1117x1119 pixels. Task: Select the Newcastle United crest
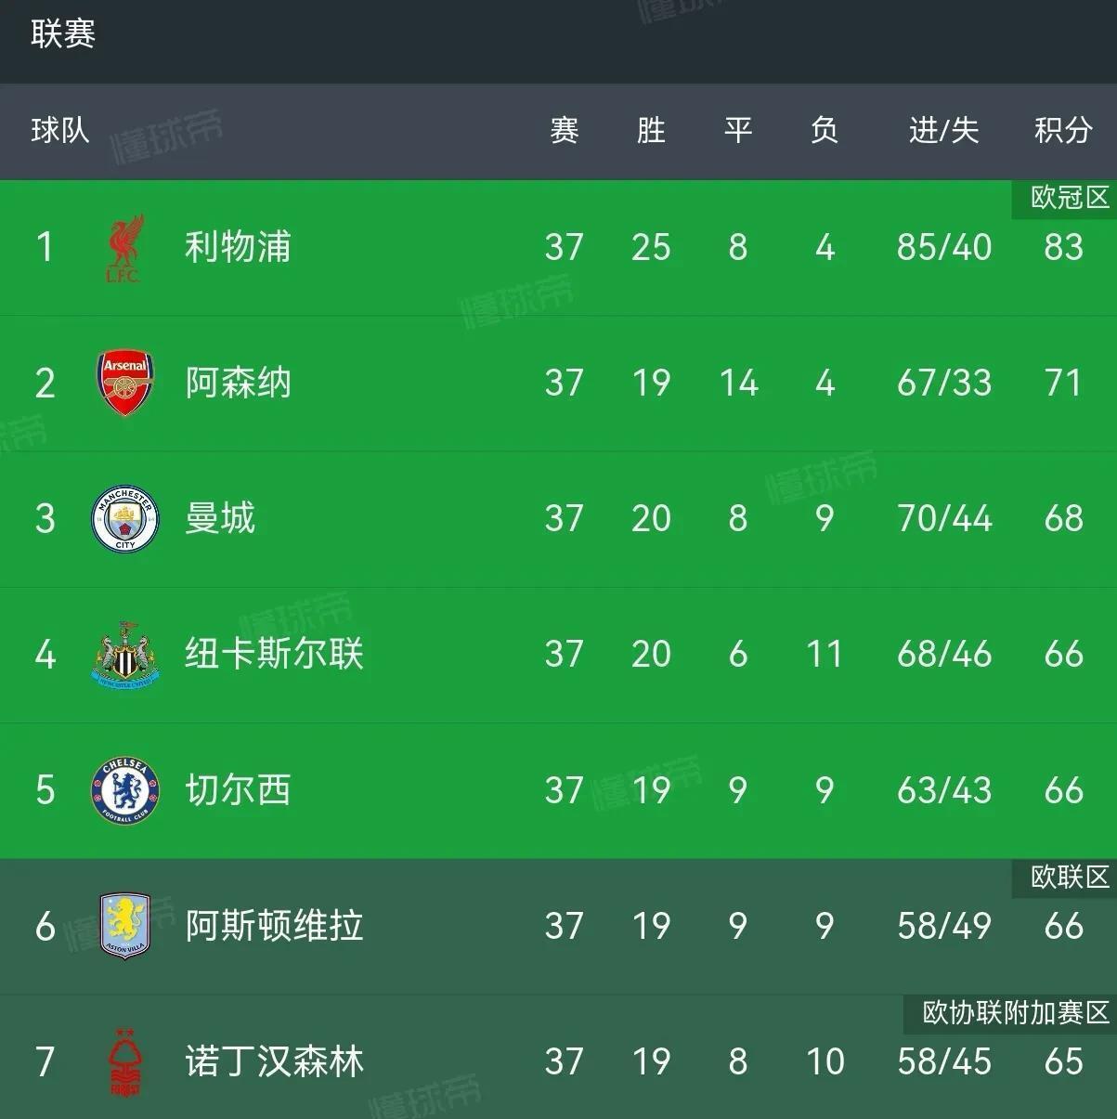[x=125, y=655]
